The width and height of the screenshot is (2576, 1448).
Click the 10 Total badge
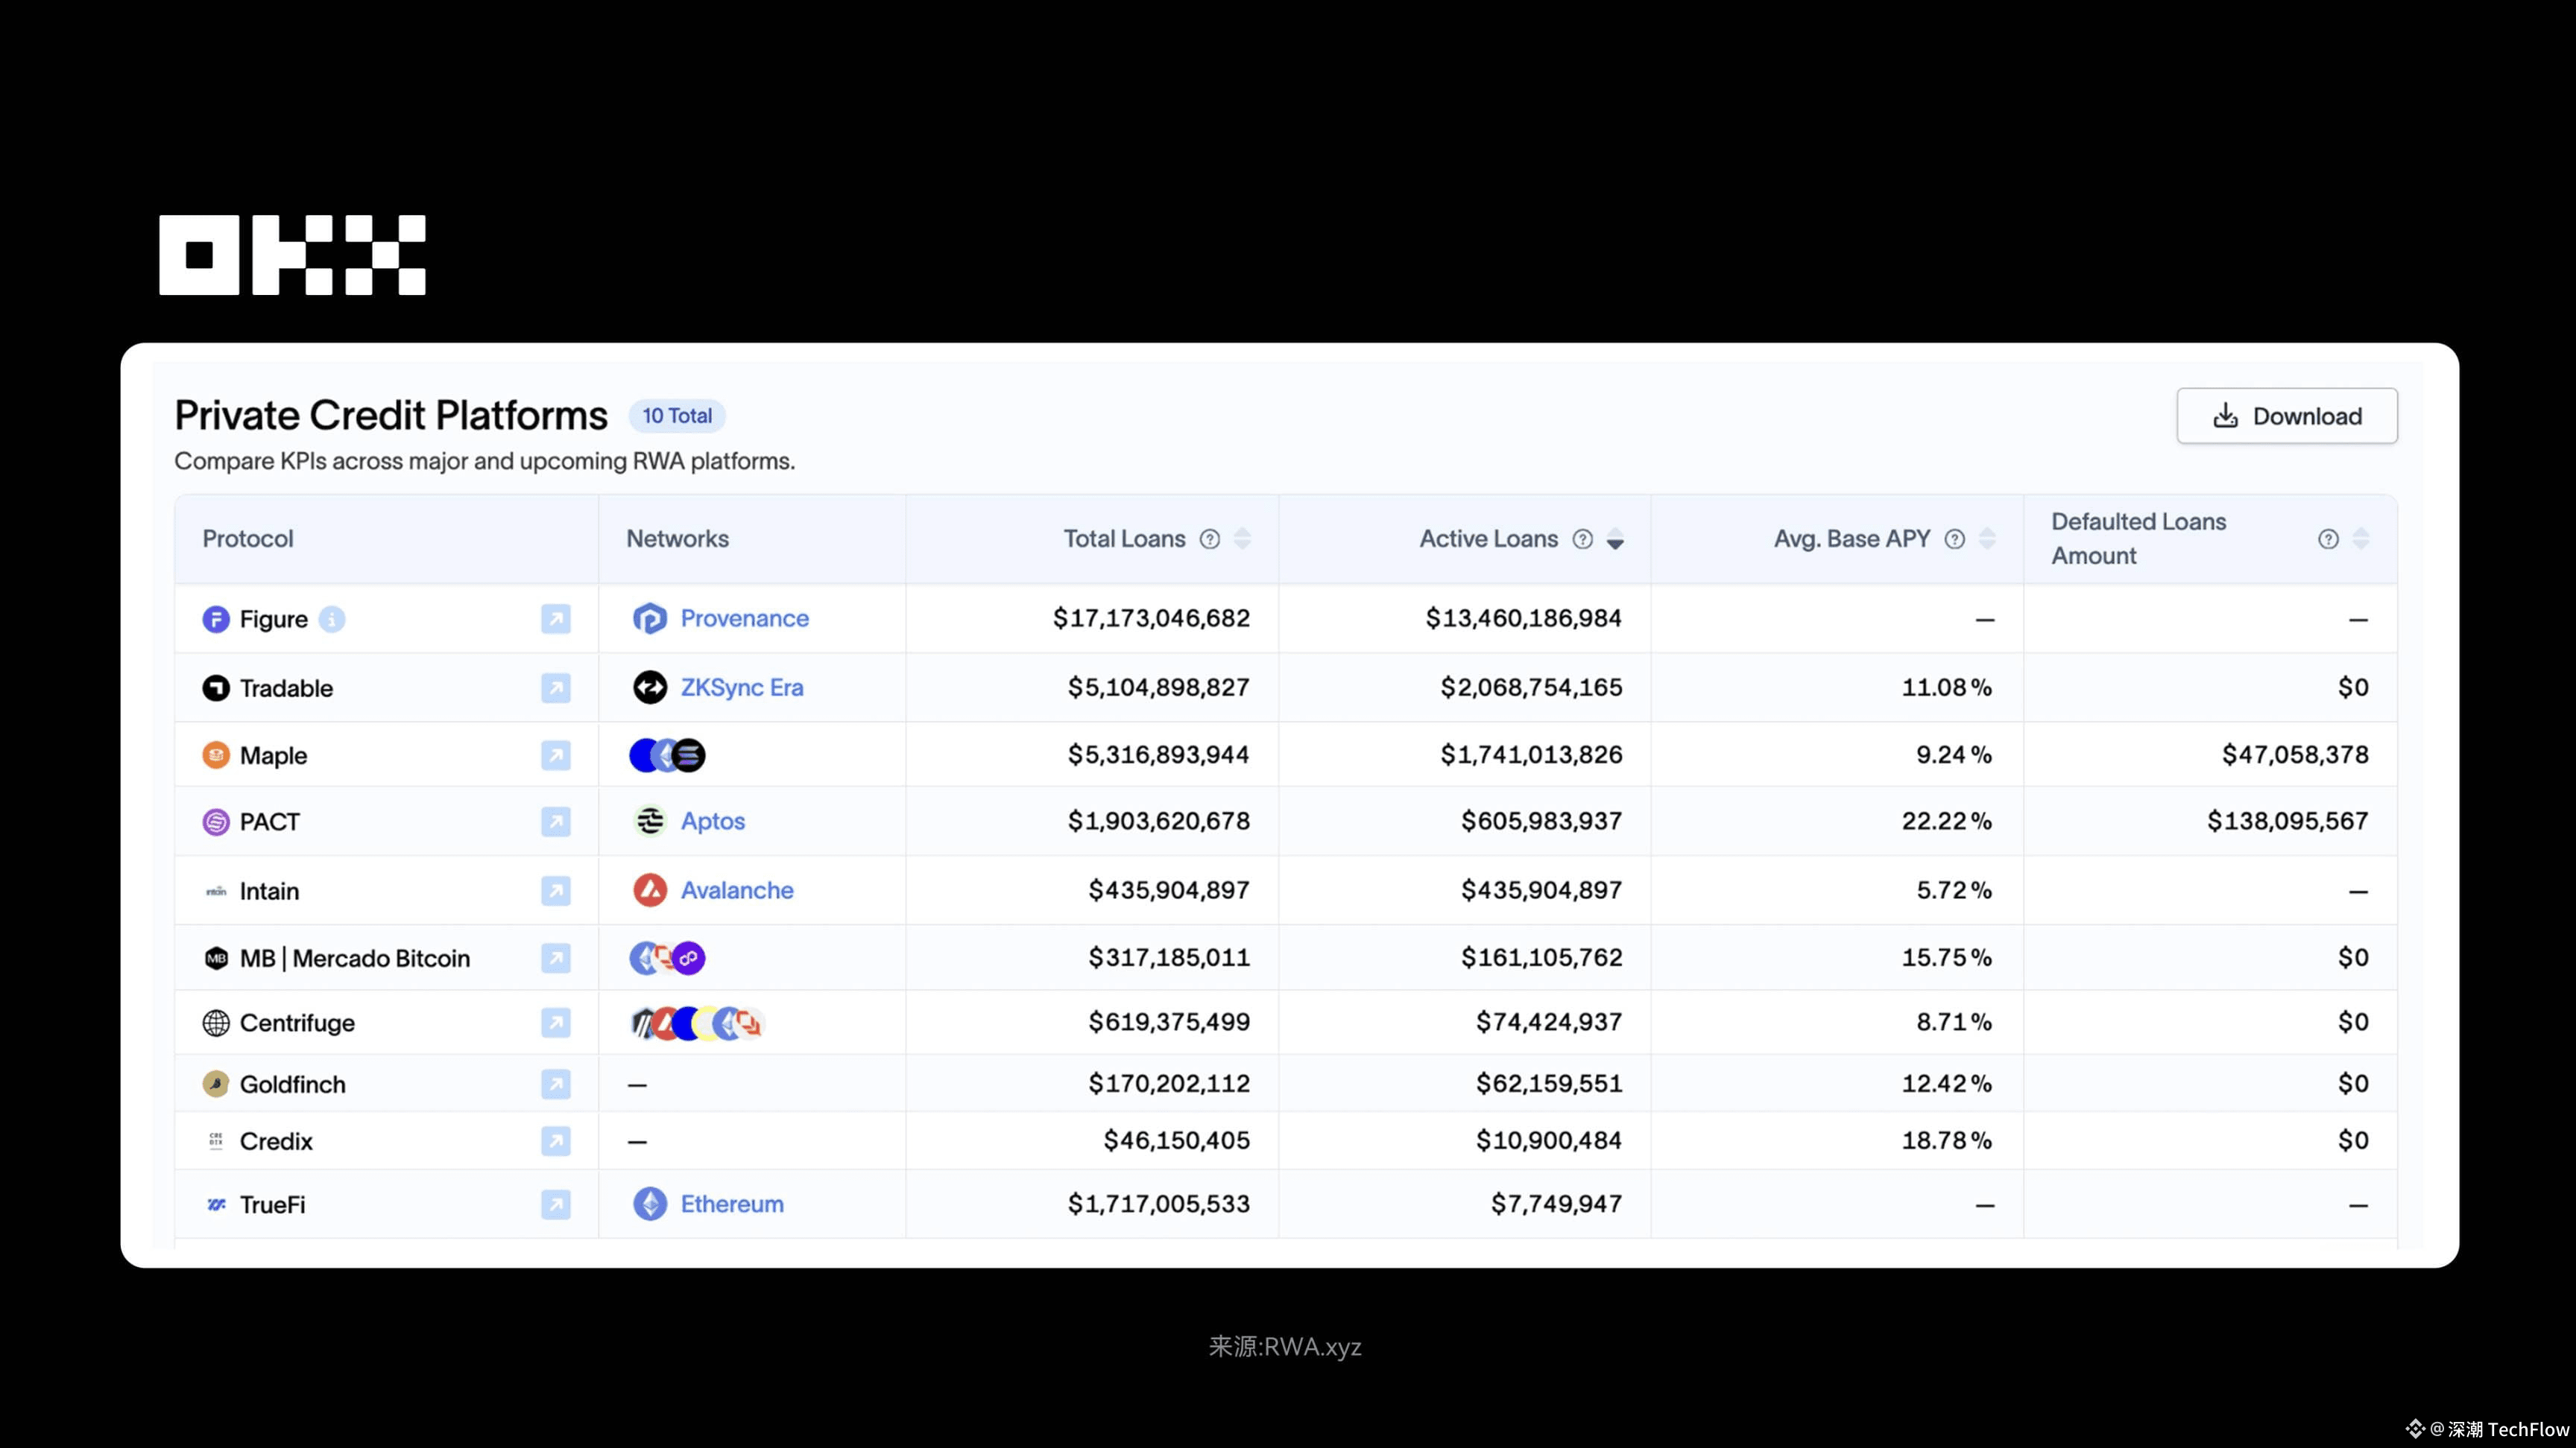(x=677, y=416)
